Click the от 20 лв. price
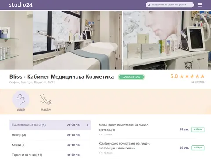 pyautogui.click(x=74, y=125)
